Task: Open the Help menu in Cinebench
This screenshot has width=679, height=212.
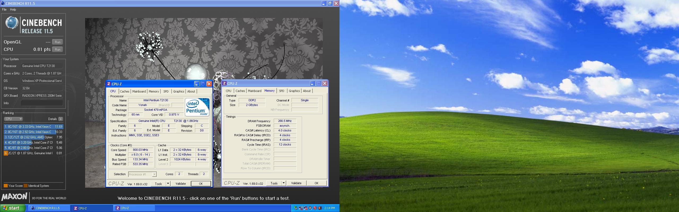Action: pyautogui.click(x=13, y=10)
